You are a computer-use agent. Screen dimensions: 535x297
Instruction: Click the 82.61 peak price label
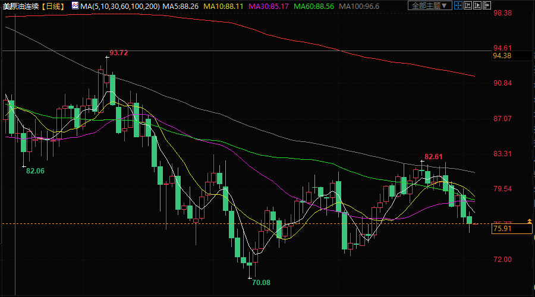pos(434,157)
